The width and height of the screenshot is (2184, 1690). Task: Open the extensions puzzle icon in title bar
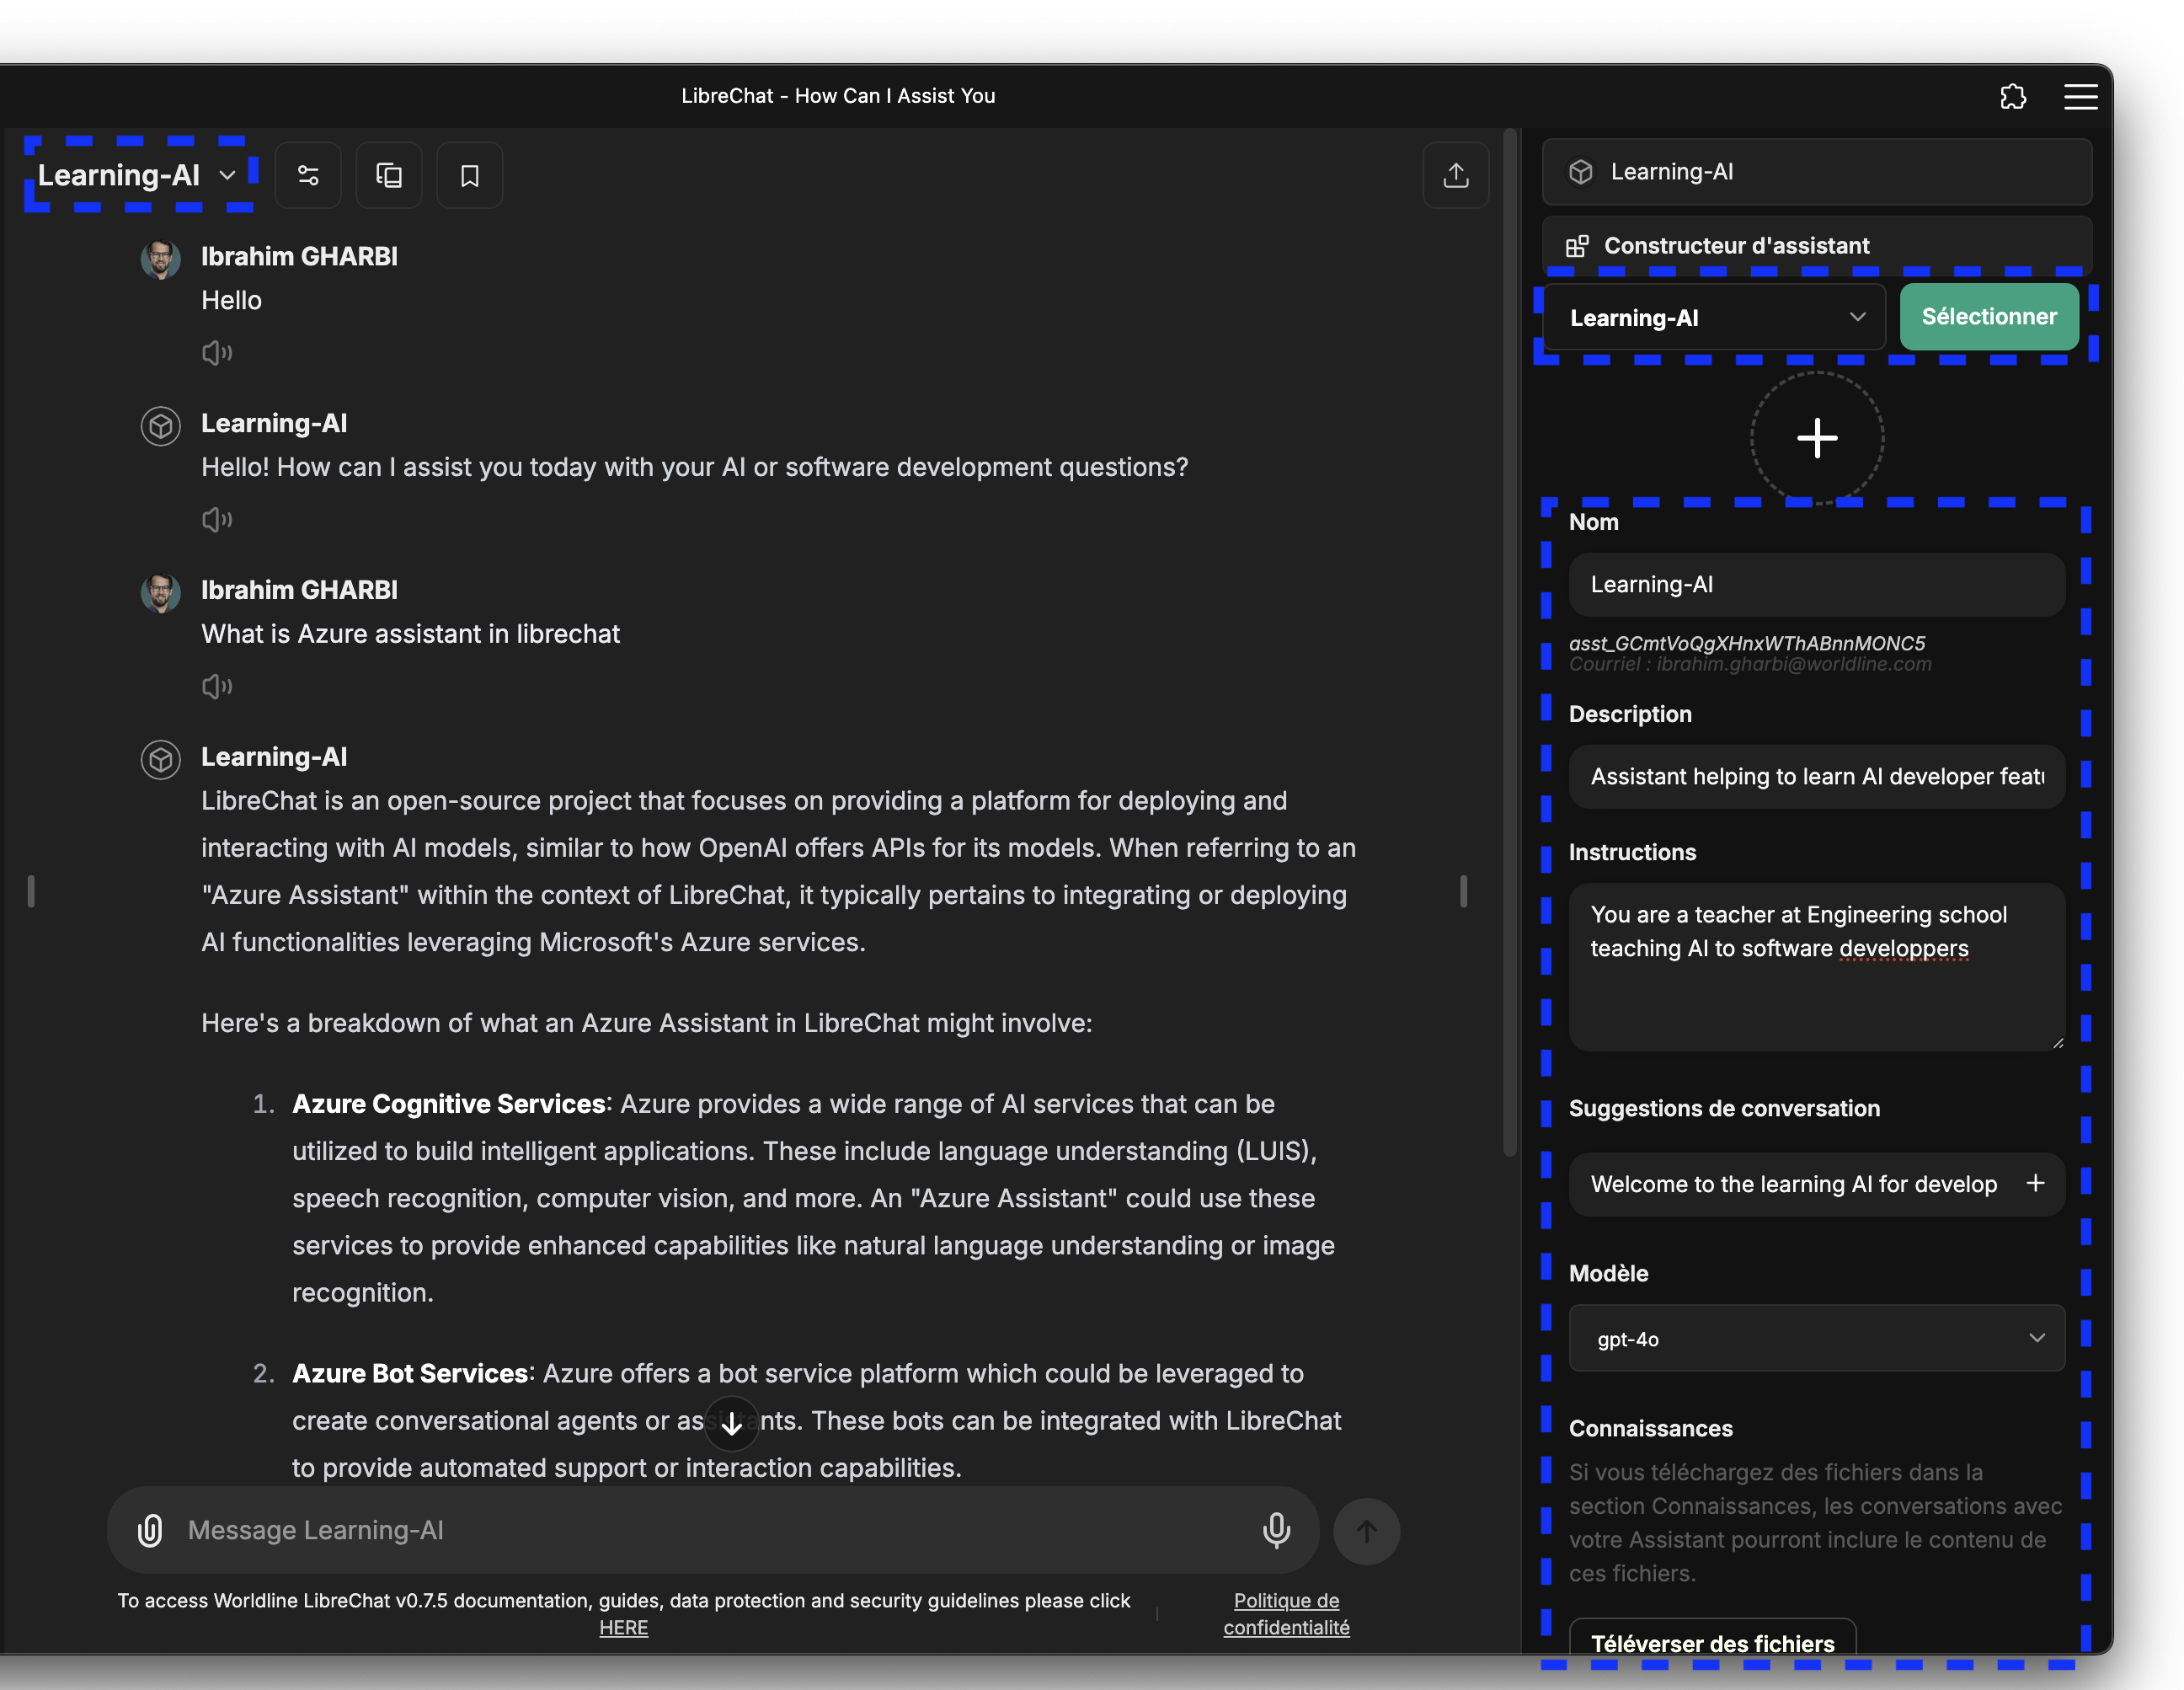coord(2013,96)
